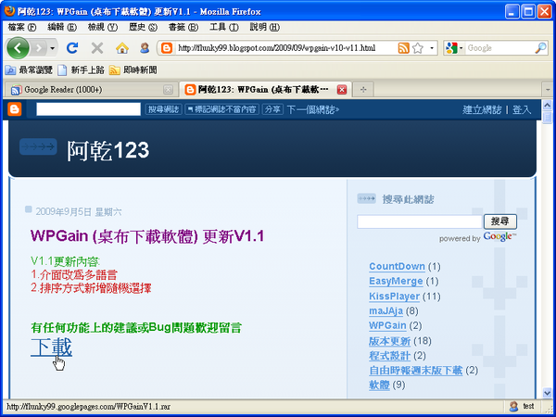Click the stop loading X icon

pyautogui.click(x=96, y=48)
